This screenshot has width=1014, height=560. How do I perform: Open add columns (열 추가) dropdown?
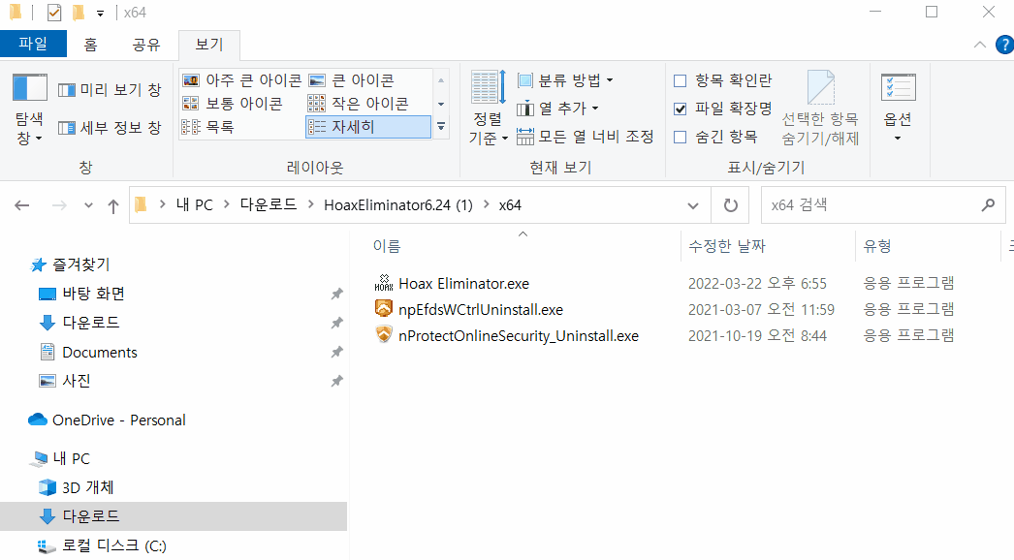point(558,108)
